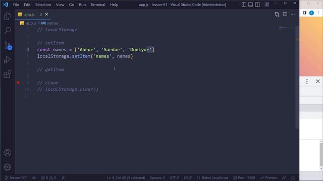
Task: Open the Edit menu
Action: point(27,5)
